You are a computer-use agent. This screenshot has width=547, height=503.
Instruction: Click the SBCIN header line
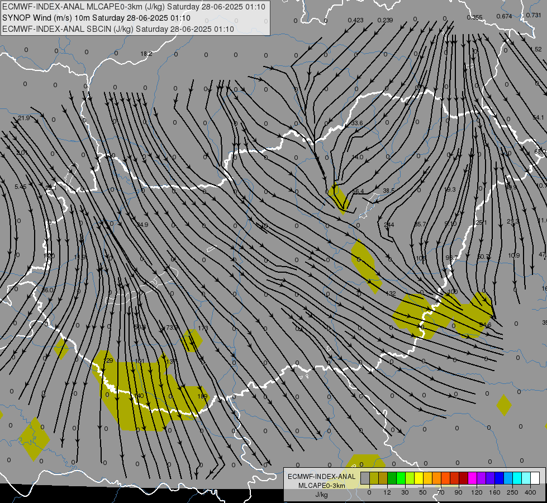click(118, 29)
